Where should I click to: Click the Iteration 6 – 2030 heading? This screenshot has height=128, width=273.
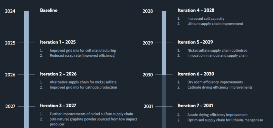coord(196,74)
